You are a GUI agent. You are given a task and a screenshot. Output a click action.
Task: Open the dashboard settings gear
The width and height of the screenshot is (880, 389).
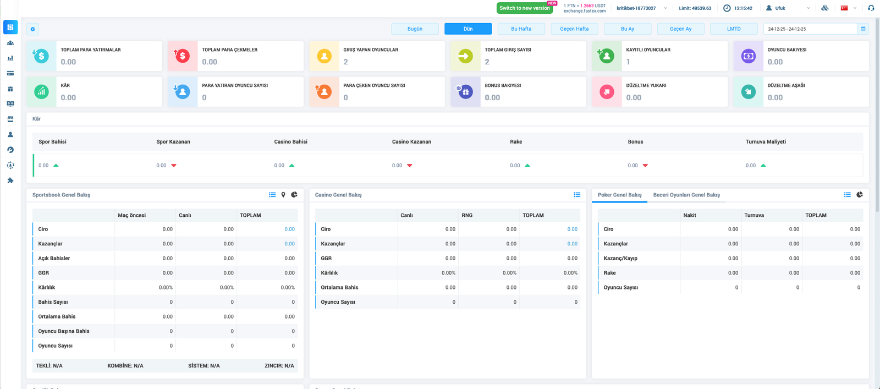(x=33, y=29)
